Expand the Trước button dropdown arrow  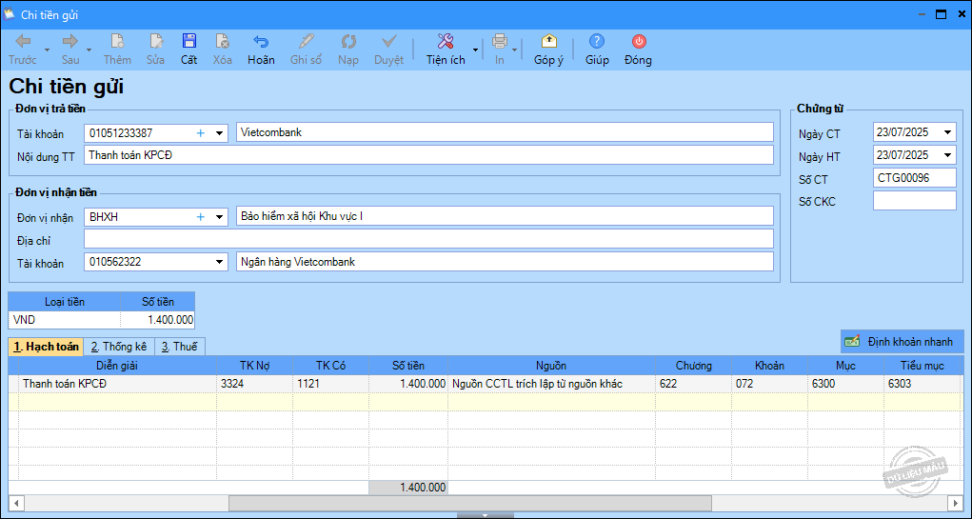pyautogui.click(x=47, y=50)
